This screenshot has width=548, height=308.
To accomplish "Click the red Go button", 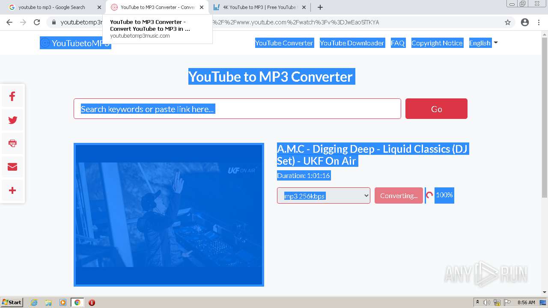I will pos(436,109).
